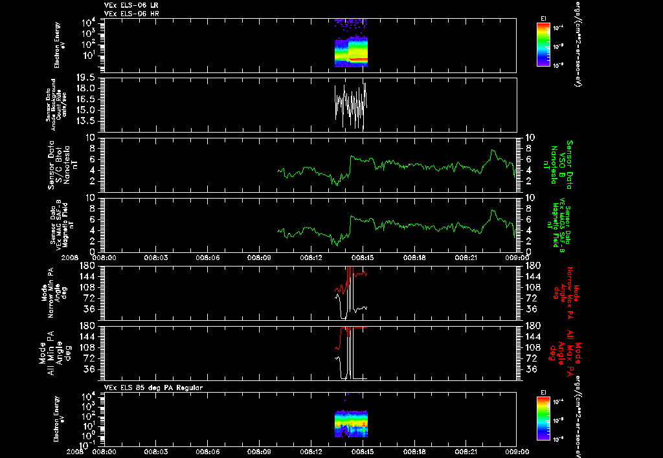
Task: Select the 'VEx ELS-06 LR' title text
Action: (131, 5)
